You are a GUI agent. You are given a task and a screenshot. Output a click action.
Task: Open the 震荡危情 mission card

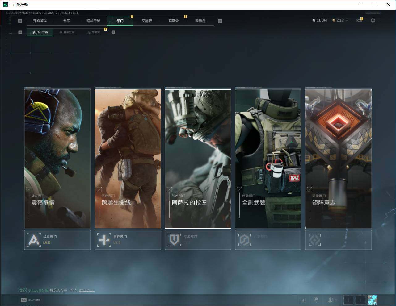click(x=57, y=159)
